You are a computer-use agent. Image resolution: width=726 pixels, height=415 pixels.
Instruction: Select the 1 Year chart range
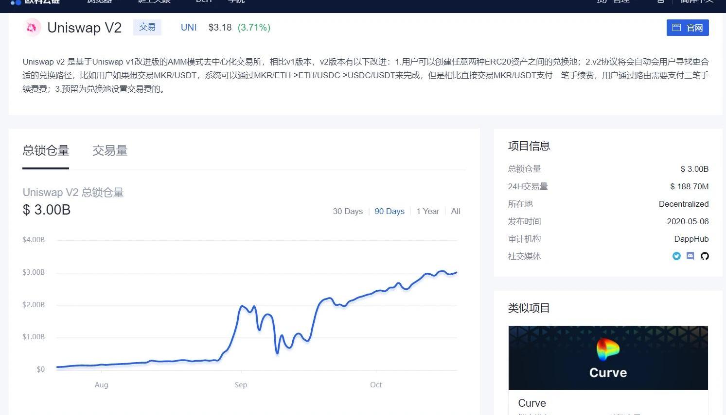click(428, 211)
